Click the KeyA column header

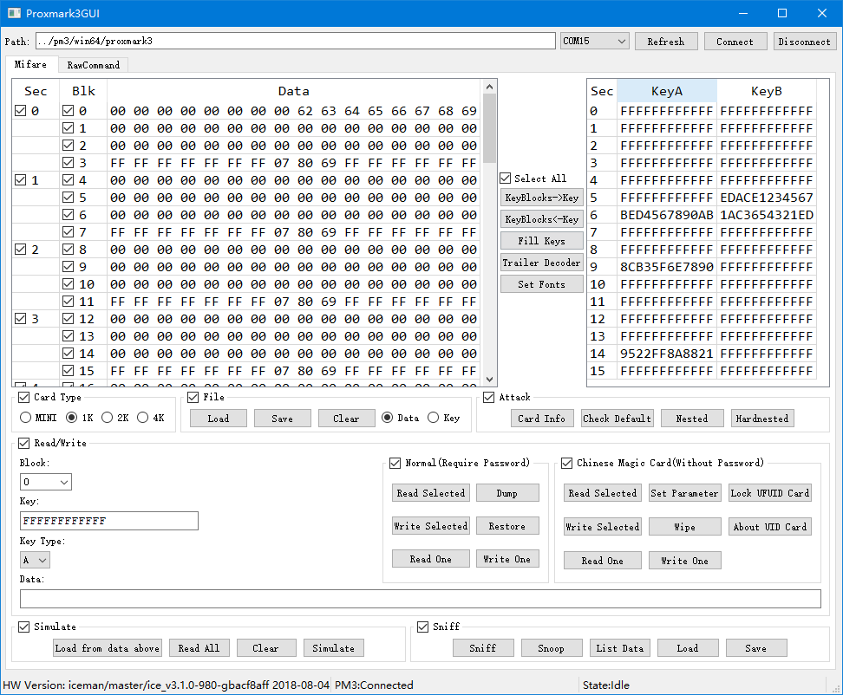pyautogui.click(x=667, y=91)
